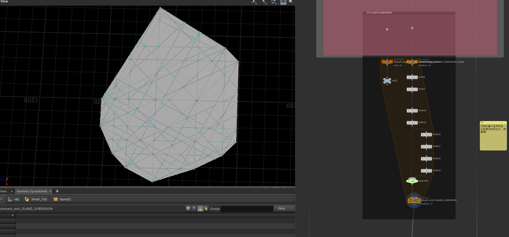Collapse the yellow sticky note
The image size is (509, 237).
[482, 123]
